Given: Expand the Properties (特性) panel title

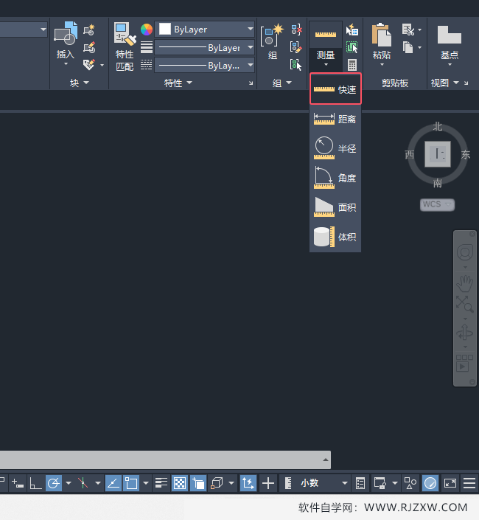Looking at the screenshot, I should [x=178, y=83].
